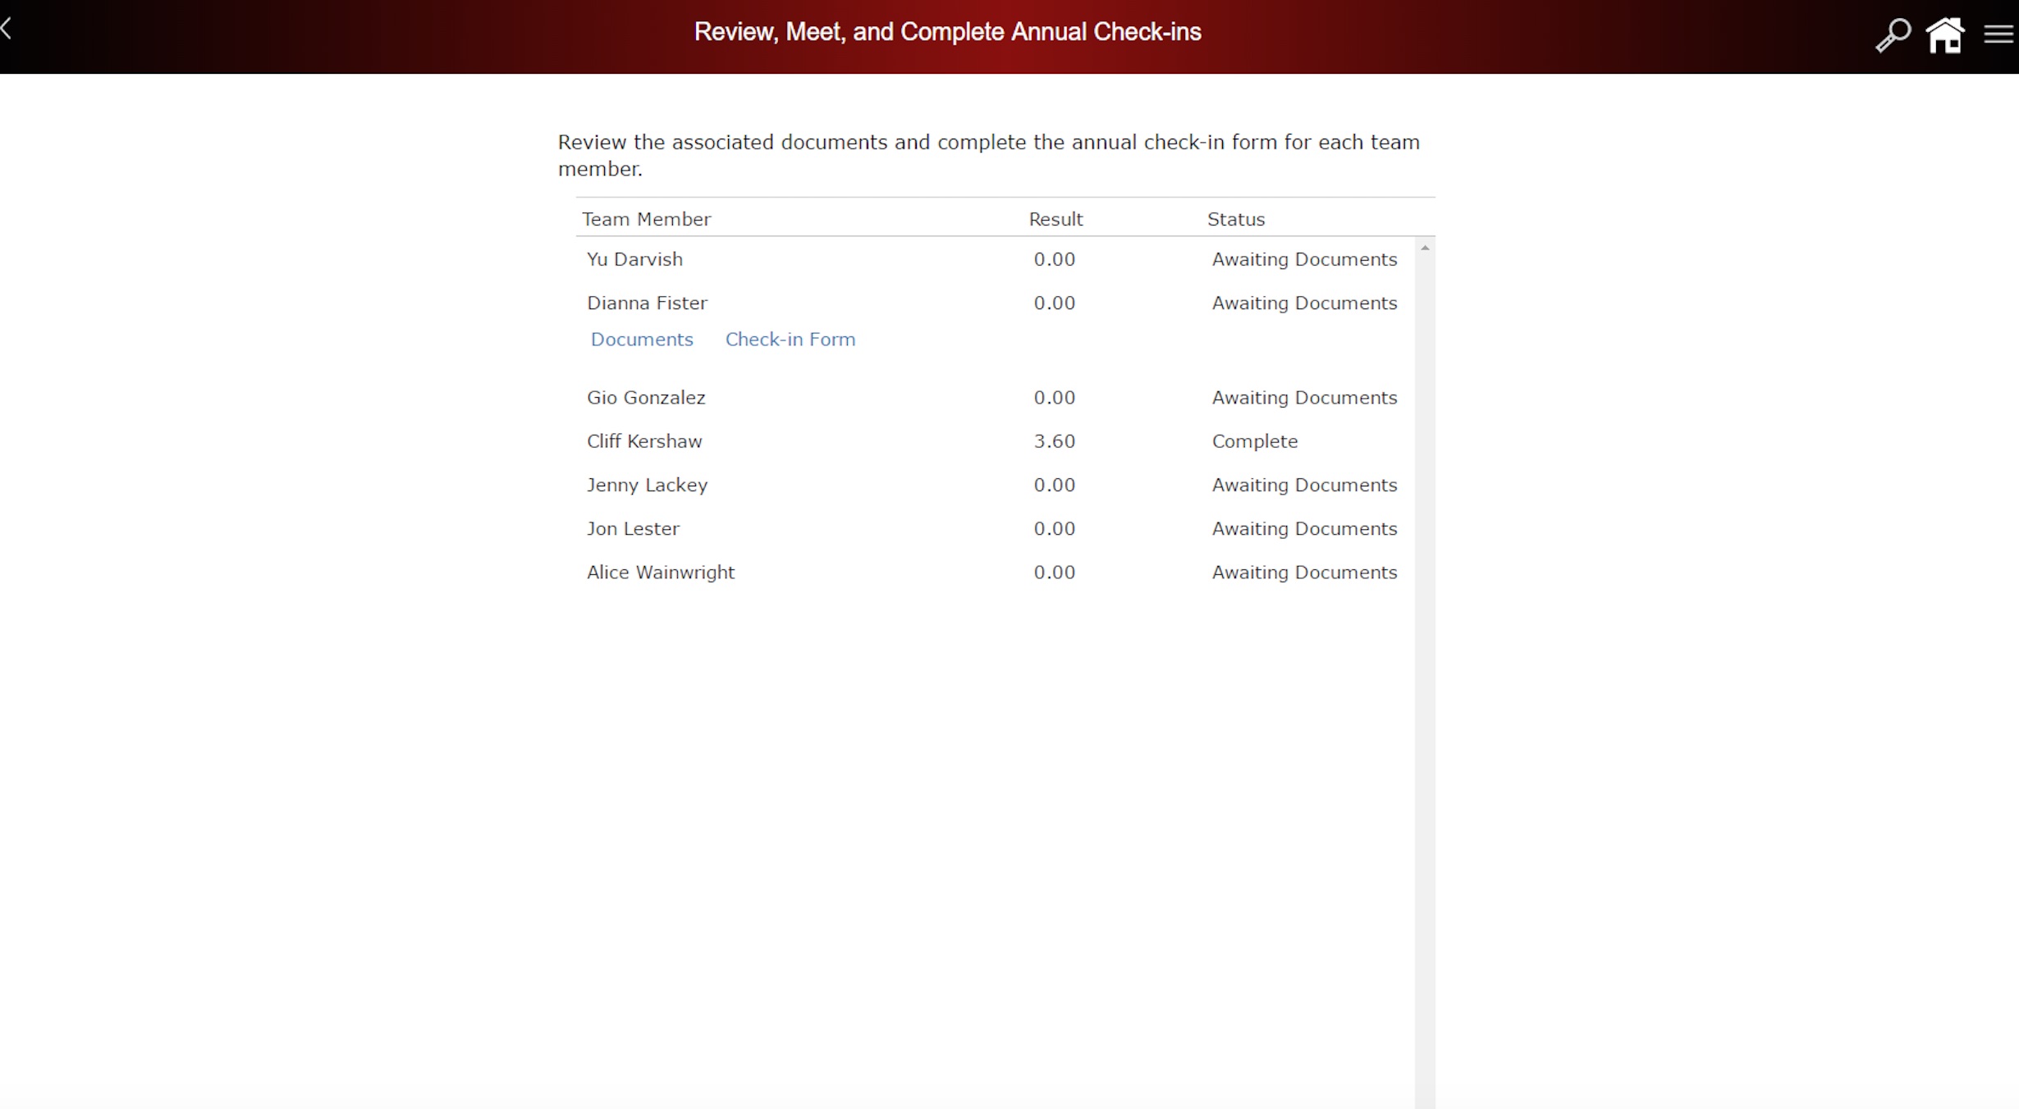
Task: Click the search magnifier icon
Action: click(1893, 35)
